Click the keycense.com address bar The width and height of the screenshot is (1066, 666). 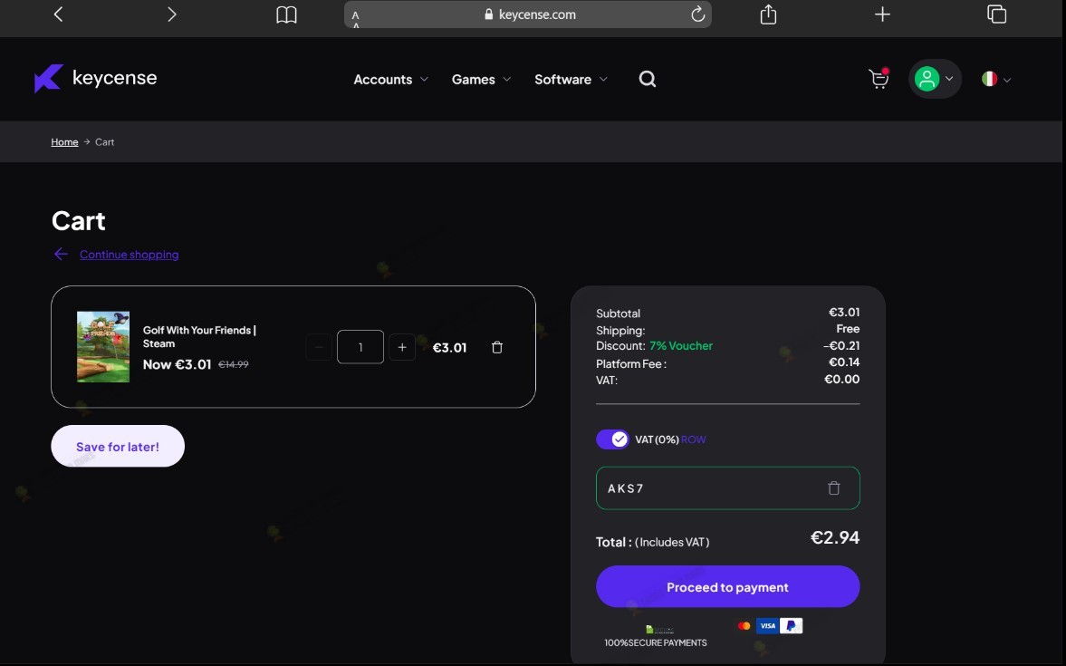pos(527,14)
